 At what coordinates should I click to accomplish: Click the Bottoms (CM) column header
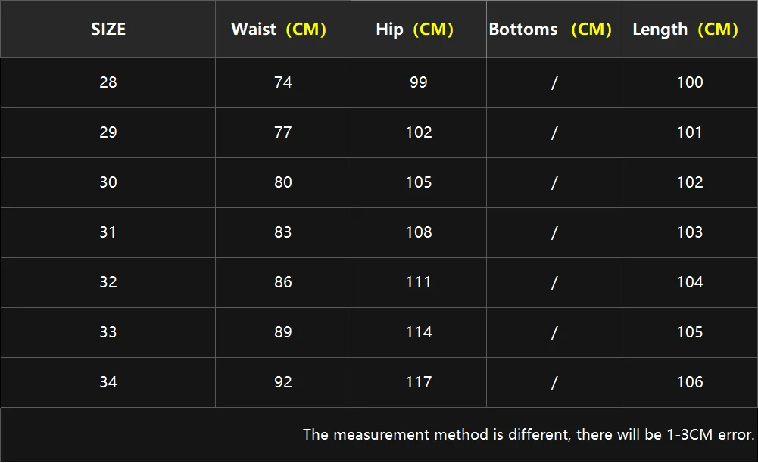click(x=551, y=30)
